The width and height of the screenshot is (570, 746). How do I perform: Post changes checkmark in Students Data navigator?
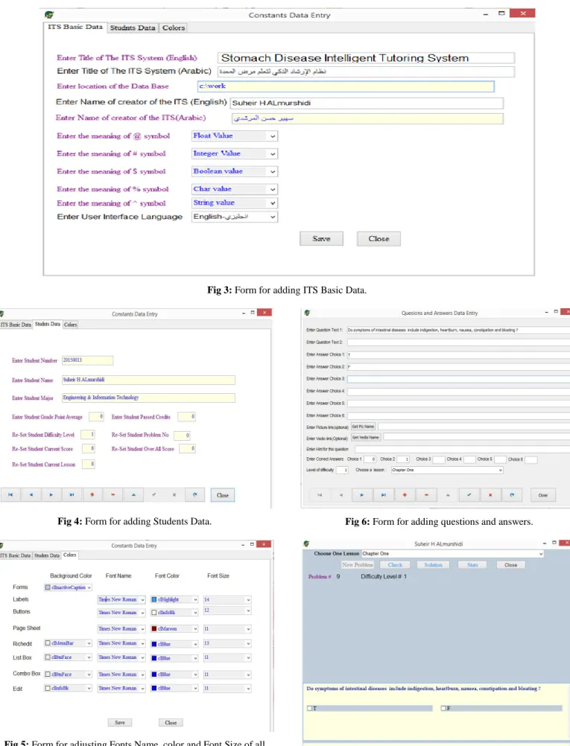(x=153, y=495)
